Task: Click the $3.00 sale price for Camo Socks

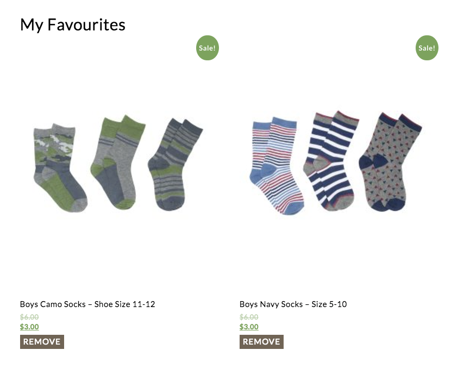Action: click(29, 327)
